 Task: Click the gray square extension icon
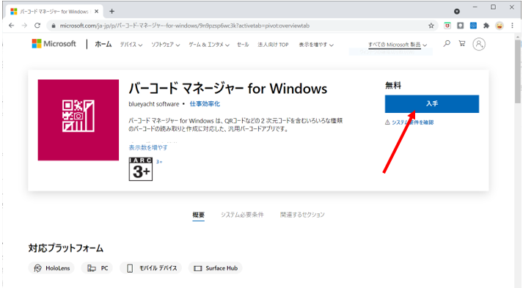click(461, 26)
